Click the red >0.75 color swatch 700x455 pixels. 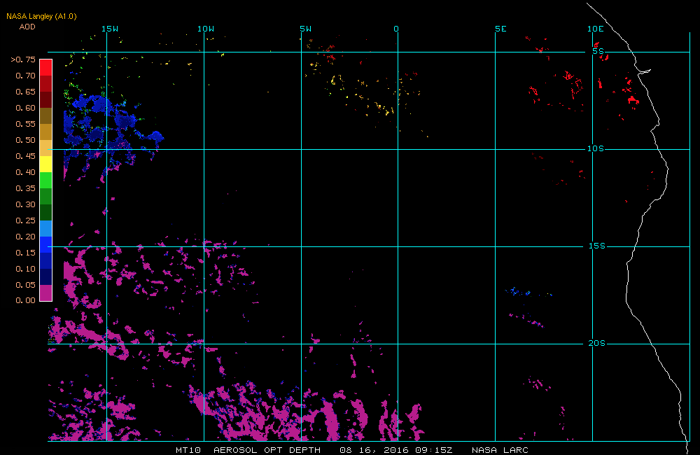click(46, 67)
